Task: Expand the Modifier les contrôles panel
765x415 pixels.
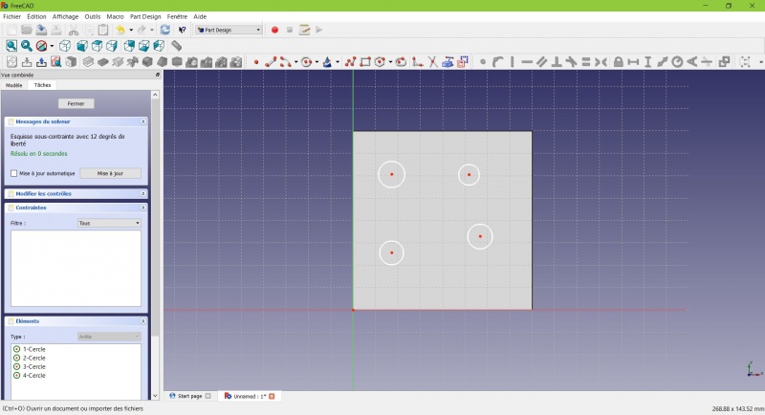Action: [142, 193]
